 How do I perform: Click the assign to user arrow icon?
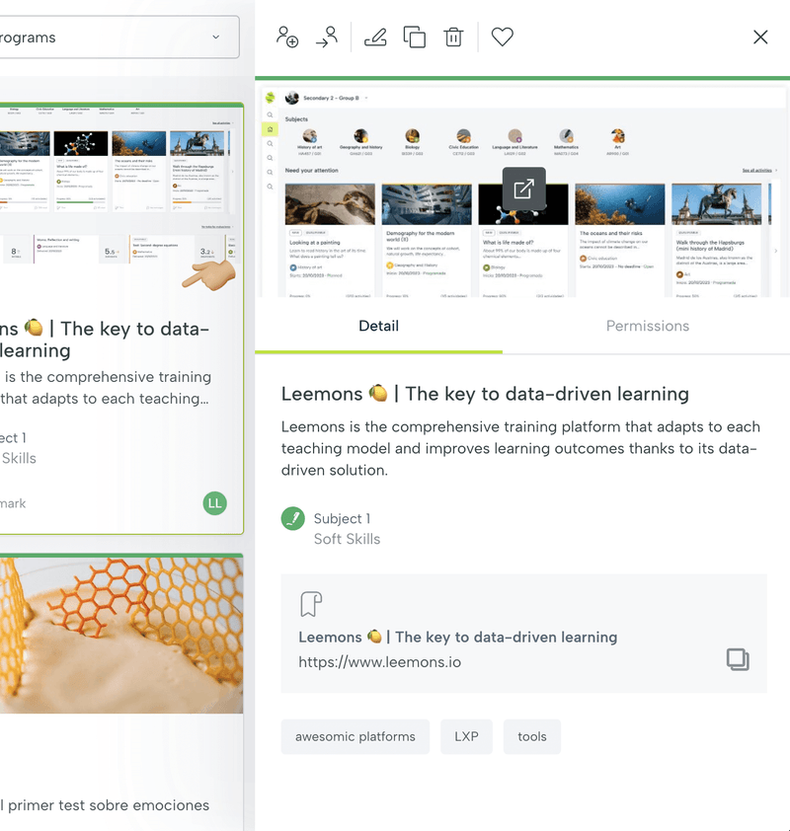[327, 38]
